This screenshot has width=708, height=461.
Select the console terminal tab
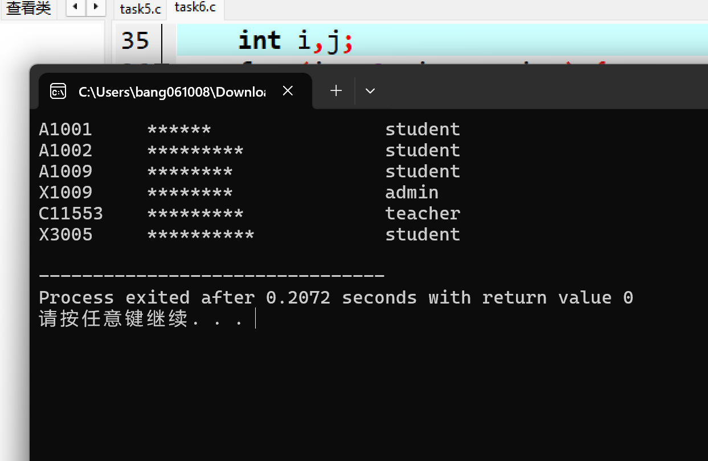point(175,91)
